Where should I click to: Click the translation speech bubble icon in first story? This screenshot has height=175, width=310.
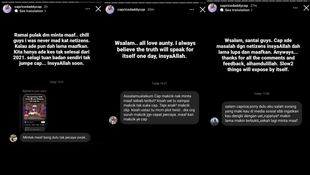click(x=16, y=11)
